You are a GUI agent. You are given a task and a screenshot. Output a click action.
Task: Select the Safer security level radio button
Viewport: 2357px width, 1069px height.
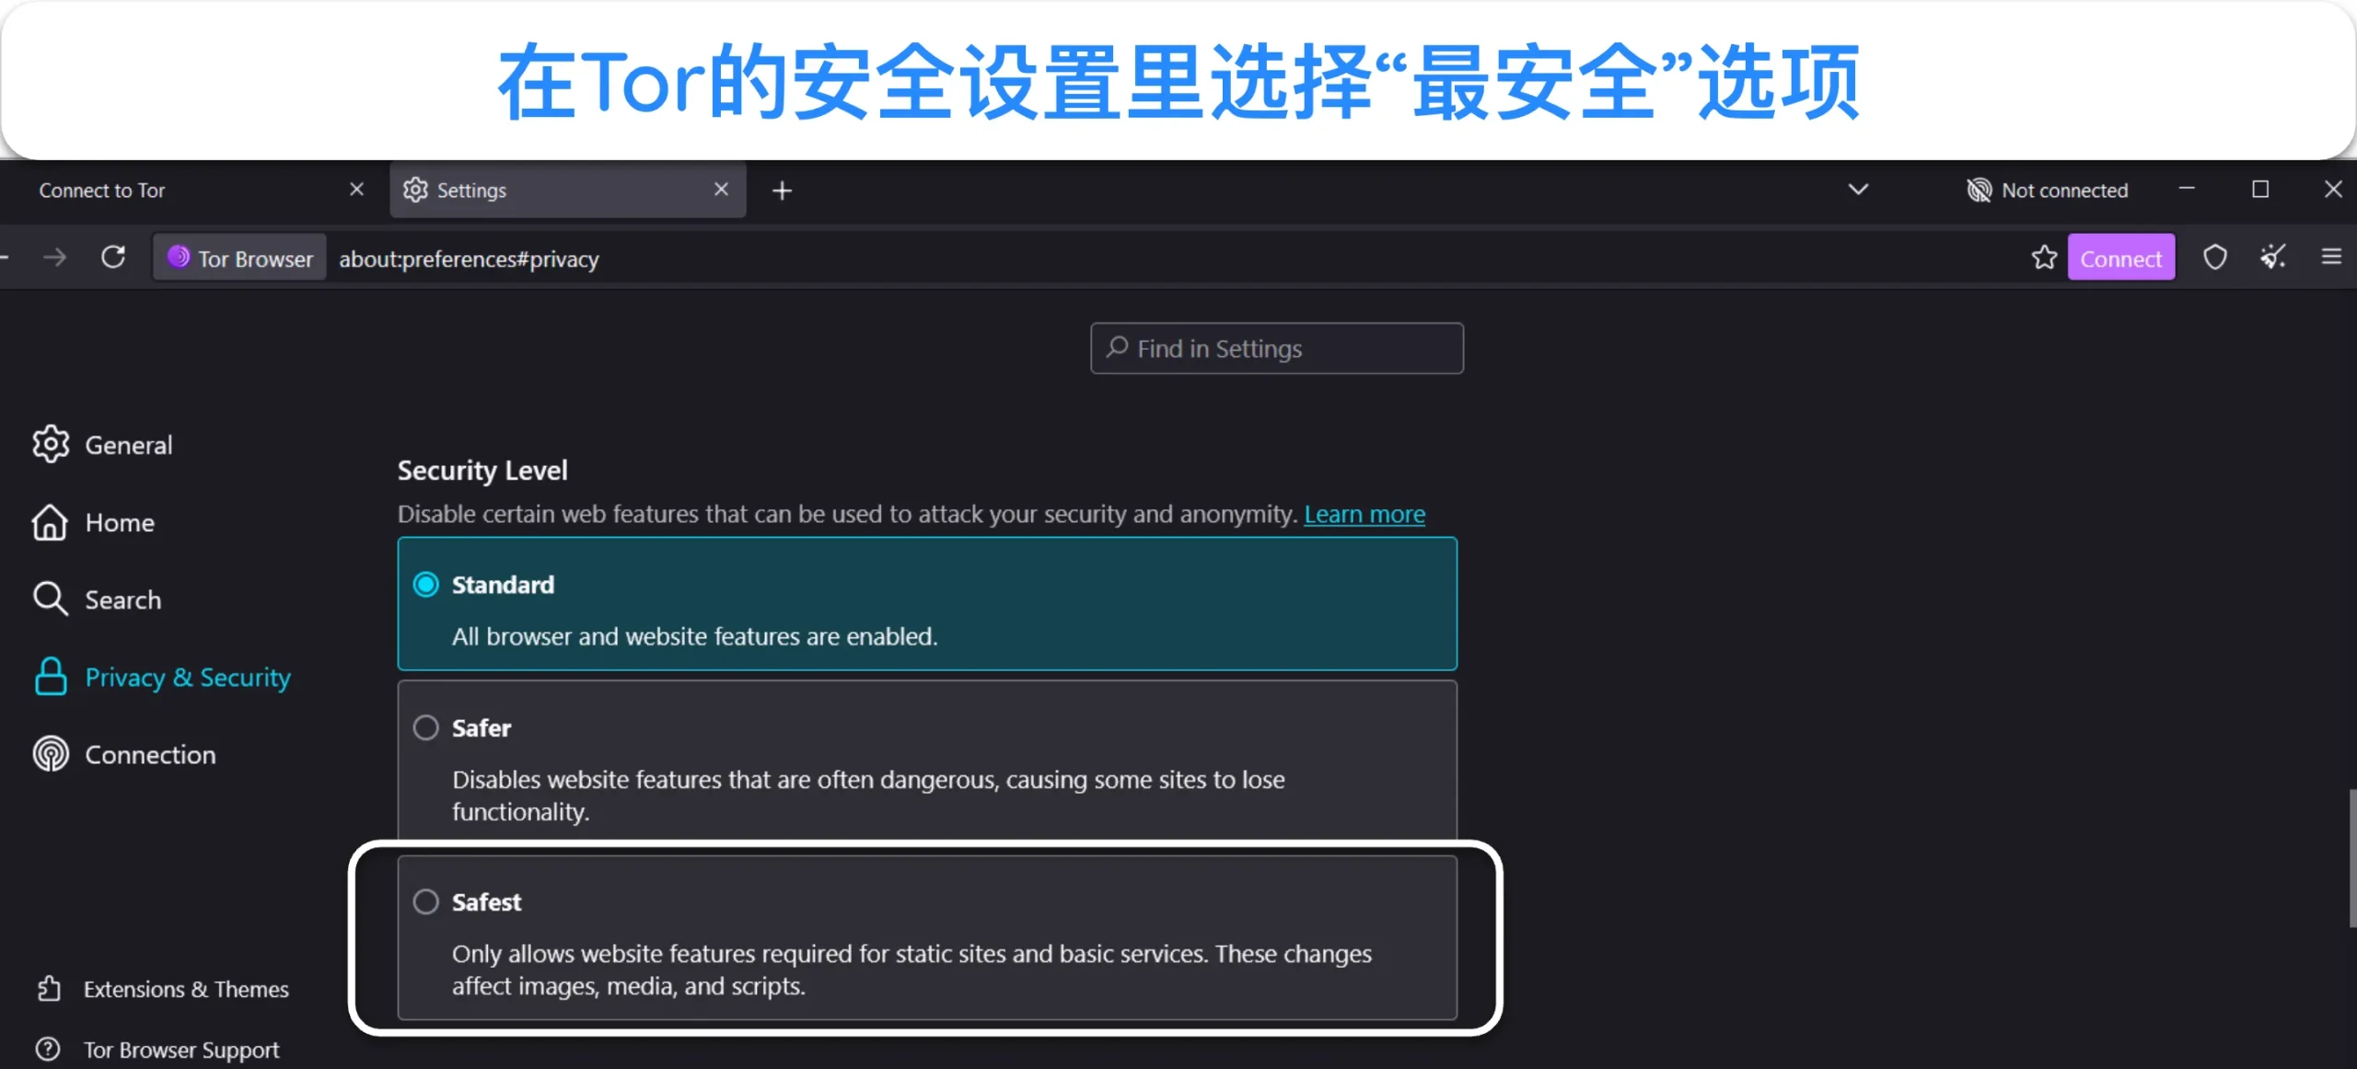pyautogui.click(x=425, y=727)
